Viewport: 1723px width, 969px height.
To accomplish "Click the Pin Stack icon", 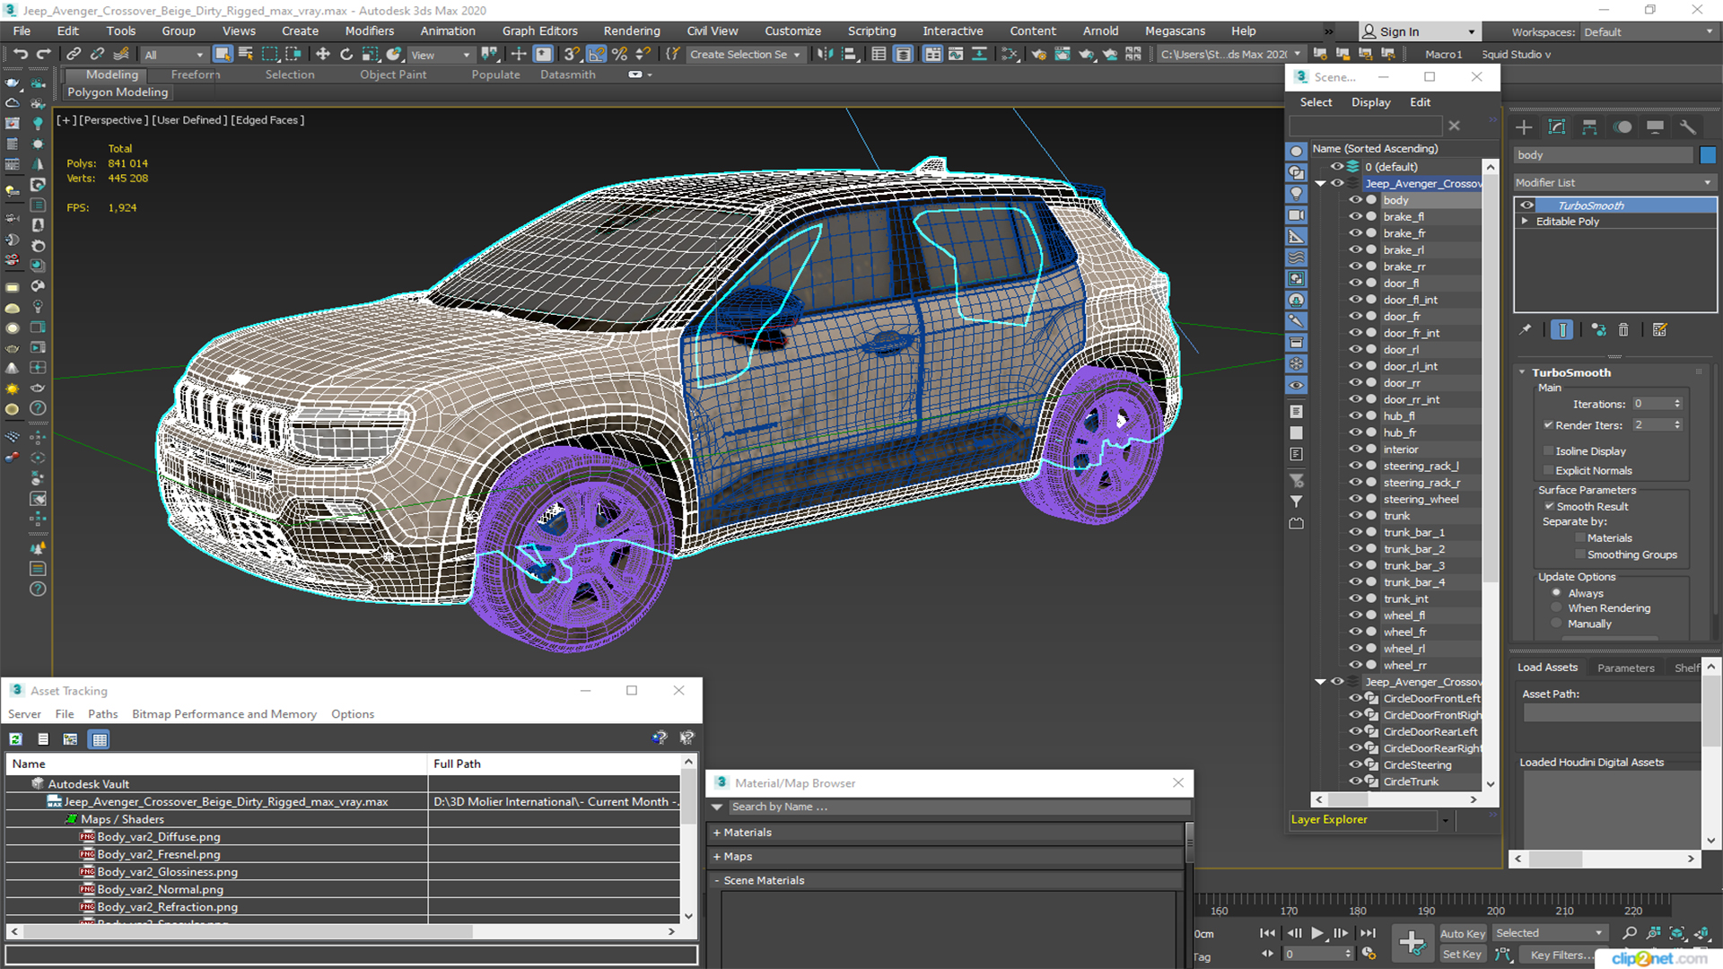I will [x=1526, y=330].
